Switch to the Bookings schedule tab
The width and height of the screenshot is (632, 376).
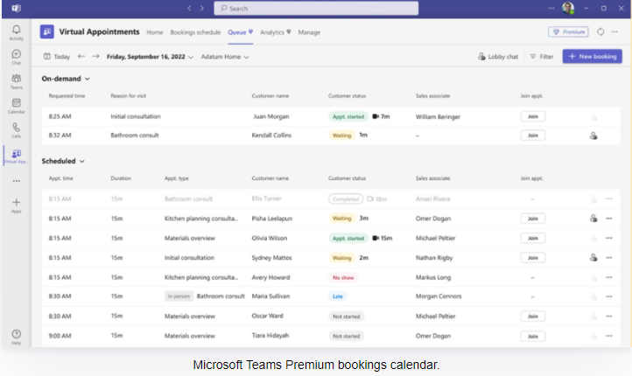(195, 32)
